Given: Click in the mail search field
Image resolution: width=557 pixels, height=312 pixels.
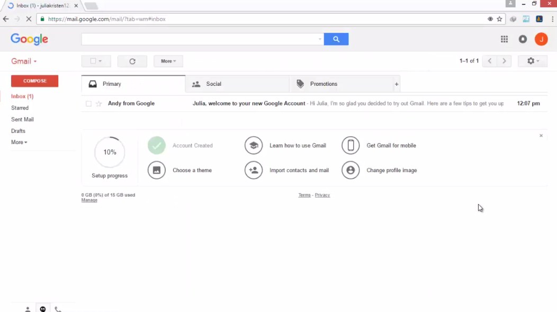Looking at the screenshot, I should tap(199, 39).
